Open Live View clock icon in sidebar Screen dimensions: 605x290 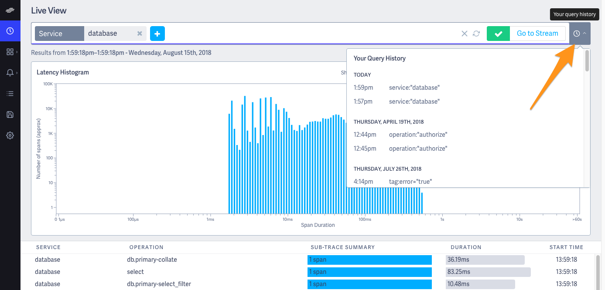10,31
